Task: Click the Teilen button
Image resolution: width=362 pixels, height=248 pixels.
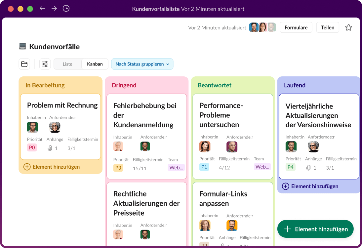Action: pos(328,27)
